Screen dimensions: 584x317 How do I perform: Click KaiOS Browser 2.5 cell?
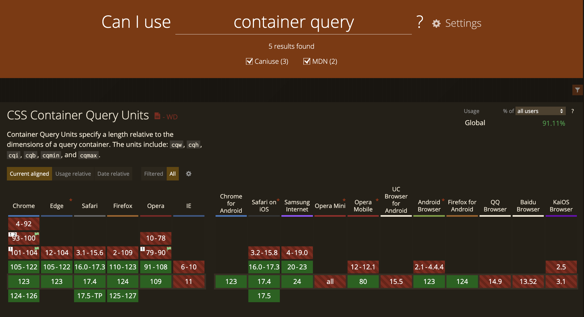(x=561, y=267)
